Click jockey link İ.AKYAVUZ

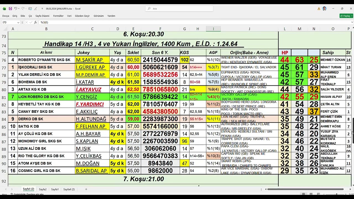(88, 90)
